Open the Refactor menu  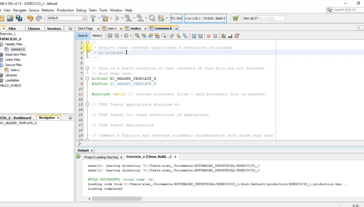pyautogui.click(x=48, y=10)
